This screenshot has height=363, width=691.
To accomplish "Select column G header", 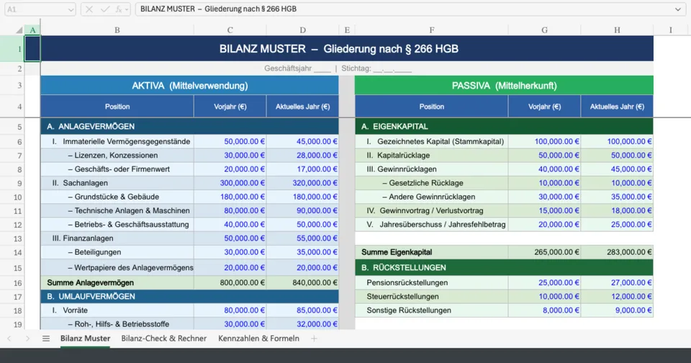I will [x=545, y=30].
